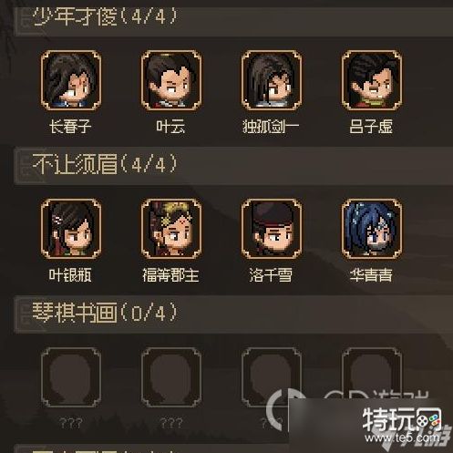Screen dimensions: 453x453
Task: Expand the 琴棋书画 (0/4) section header
Action: (x=233, y=314)
